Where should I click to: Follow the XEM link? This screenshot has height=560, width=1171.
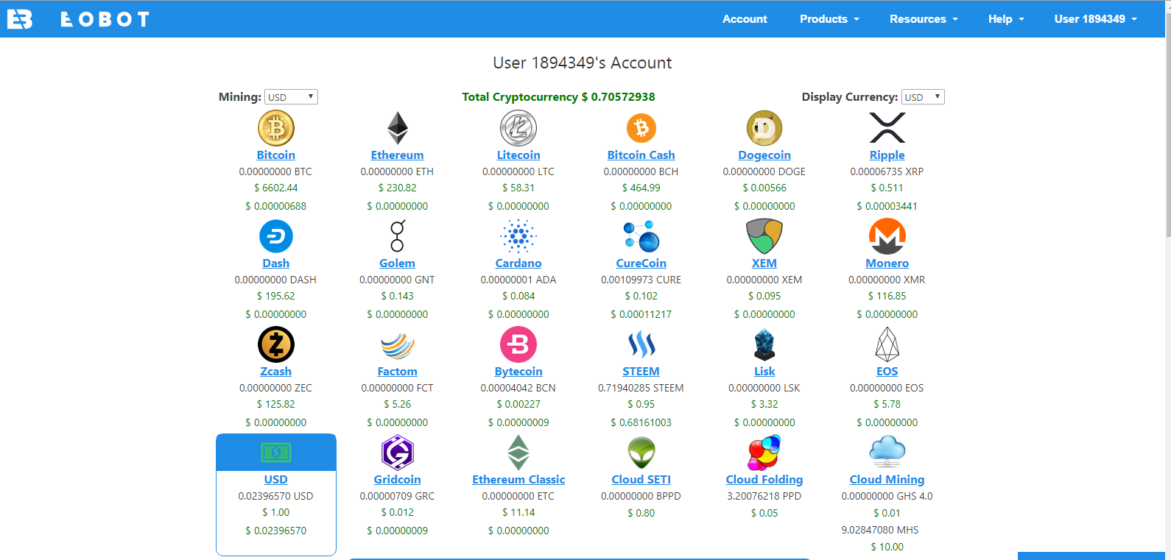coord(764,263)
